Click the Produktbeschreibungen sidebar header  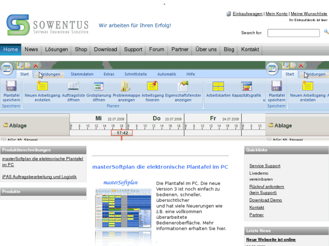tap(43, 150)
